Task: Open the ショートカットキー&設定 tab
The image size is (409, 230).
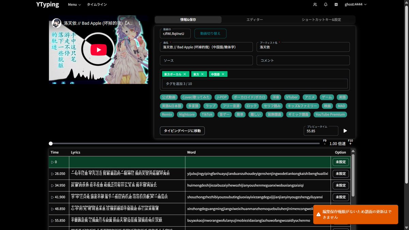Action: pos(321,20)
